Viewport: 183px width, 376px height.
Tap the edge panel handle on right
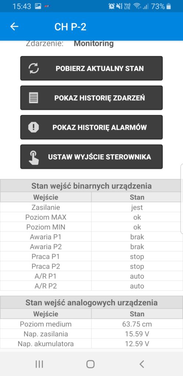[x=182, y=199]
